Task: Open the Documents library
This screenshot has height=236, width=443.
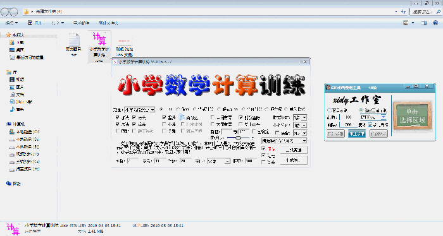Action: 17,95
